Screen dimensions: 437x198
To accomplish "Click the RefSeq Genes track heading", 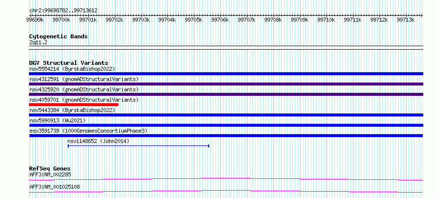I will coord(50,169).
